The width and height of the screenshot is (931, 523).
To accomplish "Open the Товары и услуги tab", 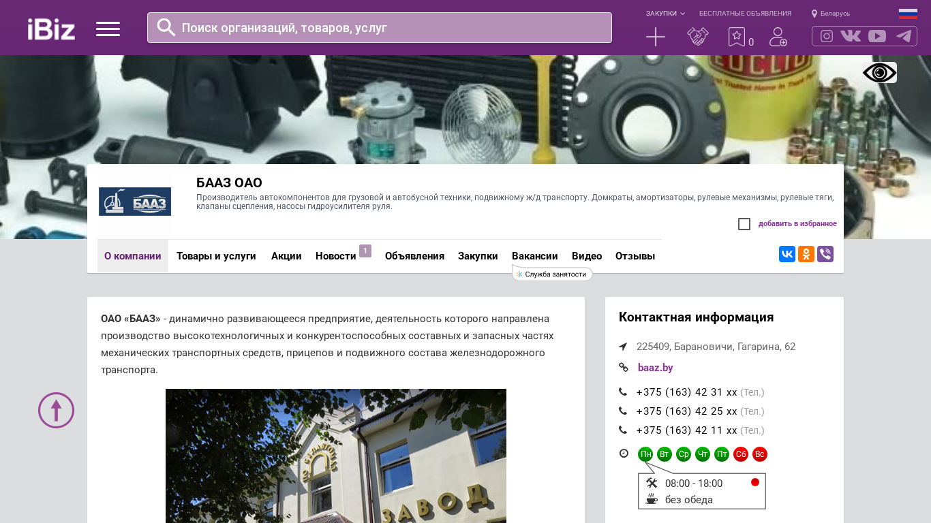I will pyautogui.click(x=216, y=256).
